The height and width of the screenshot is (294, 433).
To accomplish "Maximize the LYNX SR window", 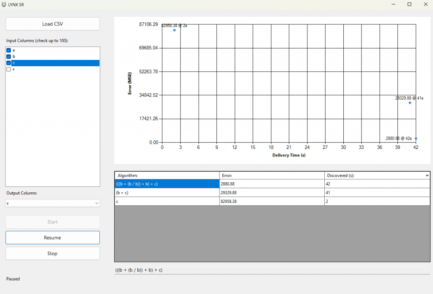I will (409, 4).
